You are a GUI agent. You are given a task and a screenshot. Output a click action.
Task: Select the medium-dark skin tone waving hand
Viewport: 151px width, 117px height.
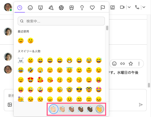[x=80, y=109]
